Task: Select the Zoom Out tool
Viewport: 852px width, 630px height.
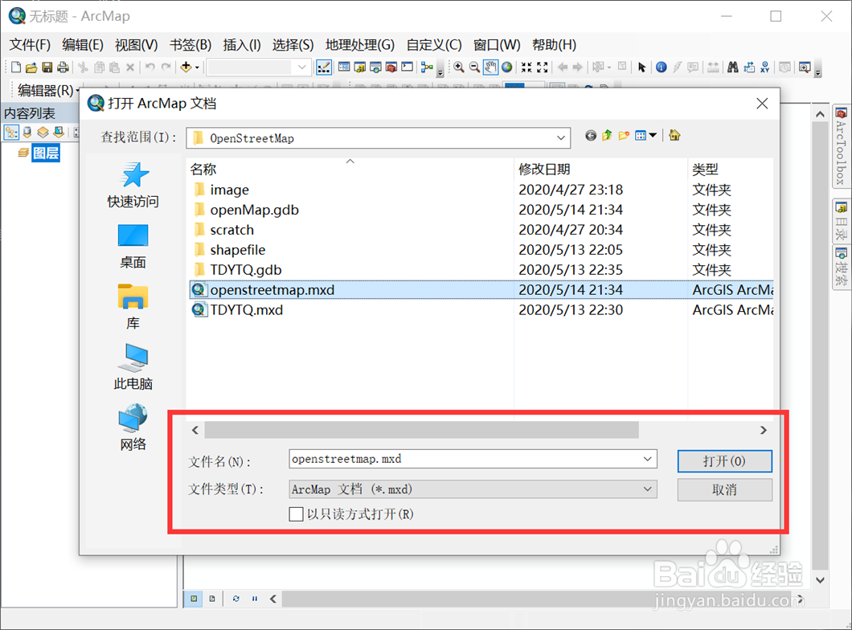Action: [474, 67]
